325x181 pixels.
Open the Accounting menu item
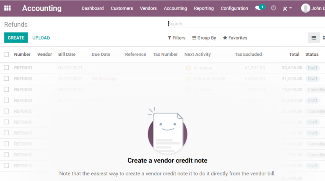pyautogui.click(x=175, y=8)
